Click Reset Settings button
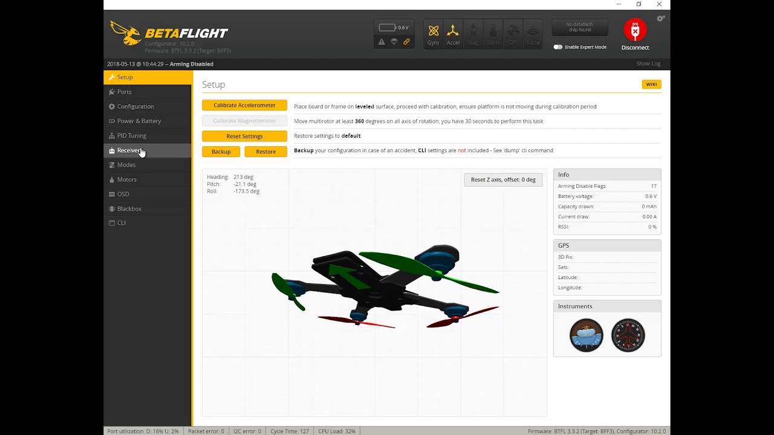The height and width of the screenshot is (435, 774). (244, 136)
